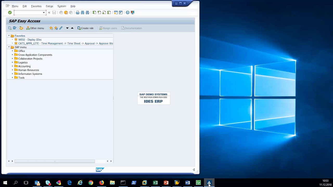Image resolution: width=333 pixels, height=187 pixels.
Task: Click the orange Exit icon
Action: click(66, 12)
